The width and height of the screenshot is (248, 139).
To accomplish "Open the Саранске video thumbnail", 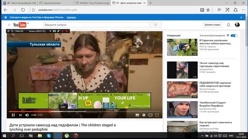I will 182,47.
